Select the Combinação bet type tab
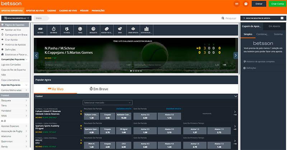The image size is (287, 150). click(x=263, y=34)
